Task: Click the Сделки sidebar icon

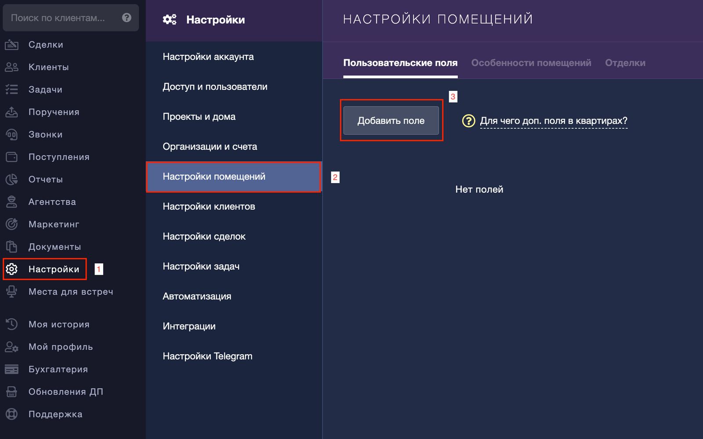Action: coord(12,44)
